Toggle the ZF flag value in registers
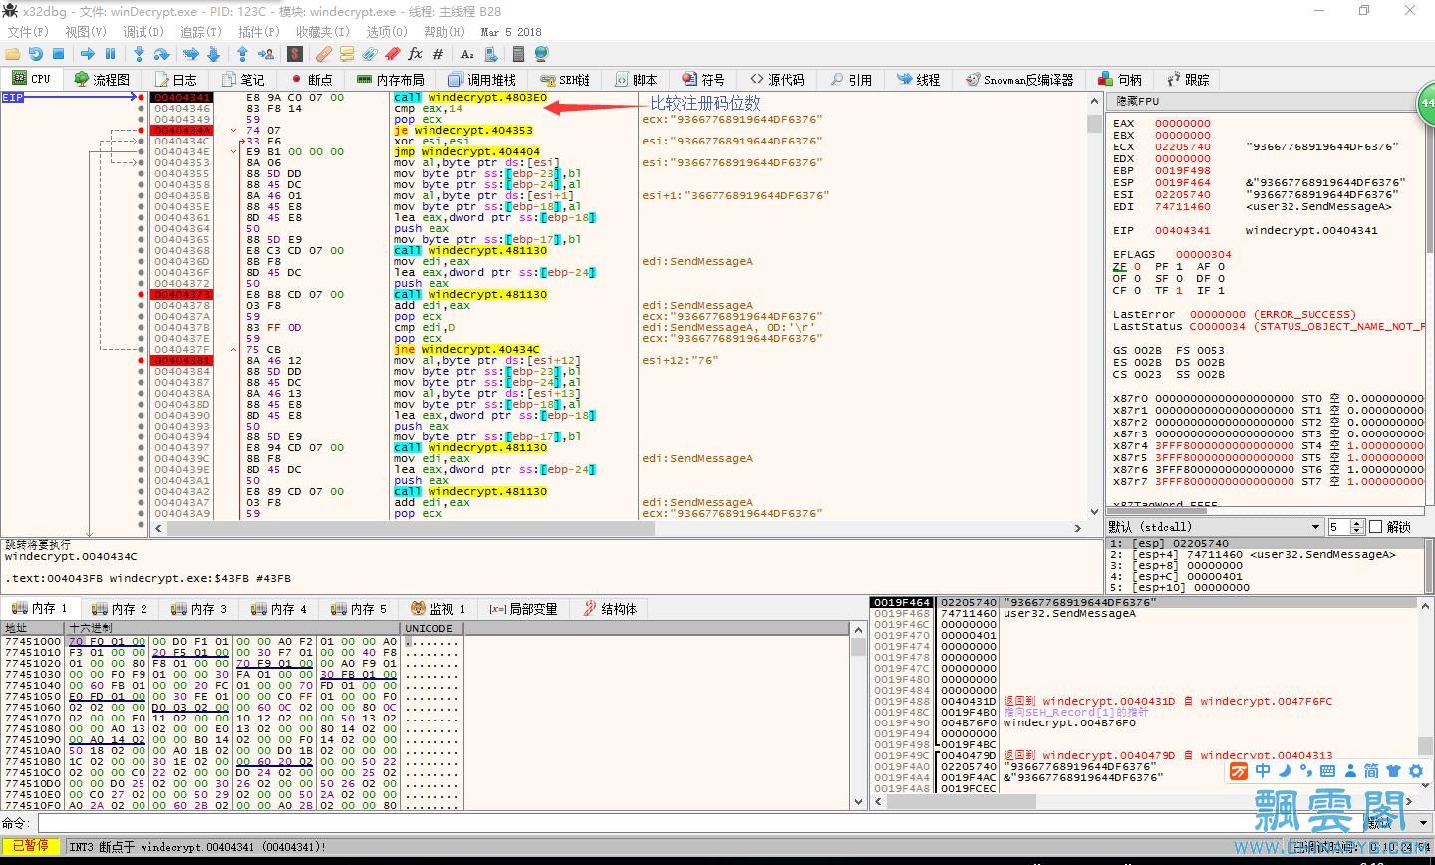 click(1137, 267)
